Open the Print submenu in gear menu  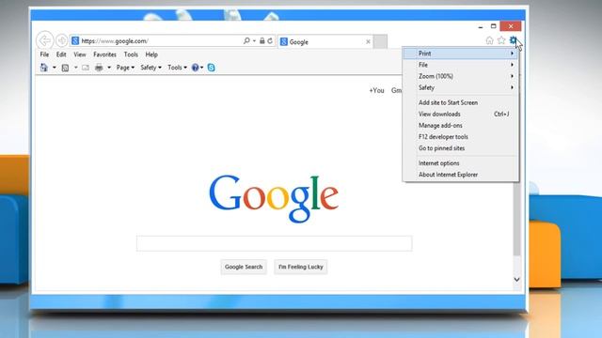pos(461,54)
